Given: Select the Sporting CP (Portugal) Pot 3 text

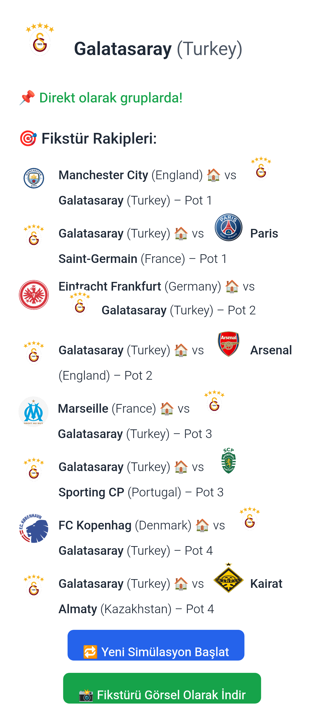Looking at the screenshot, I should click(141, 492).
